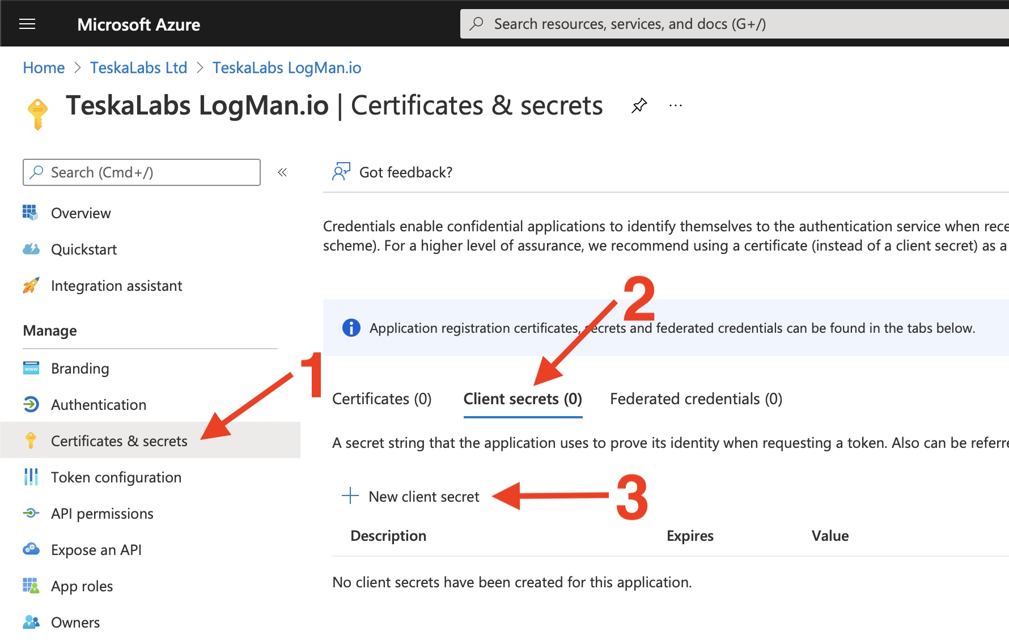Click the Expires column header

690,536
